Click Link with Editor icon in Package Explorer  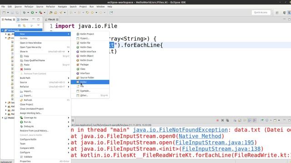pos(24,25)
